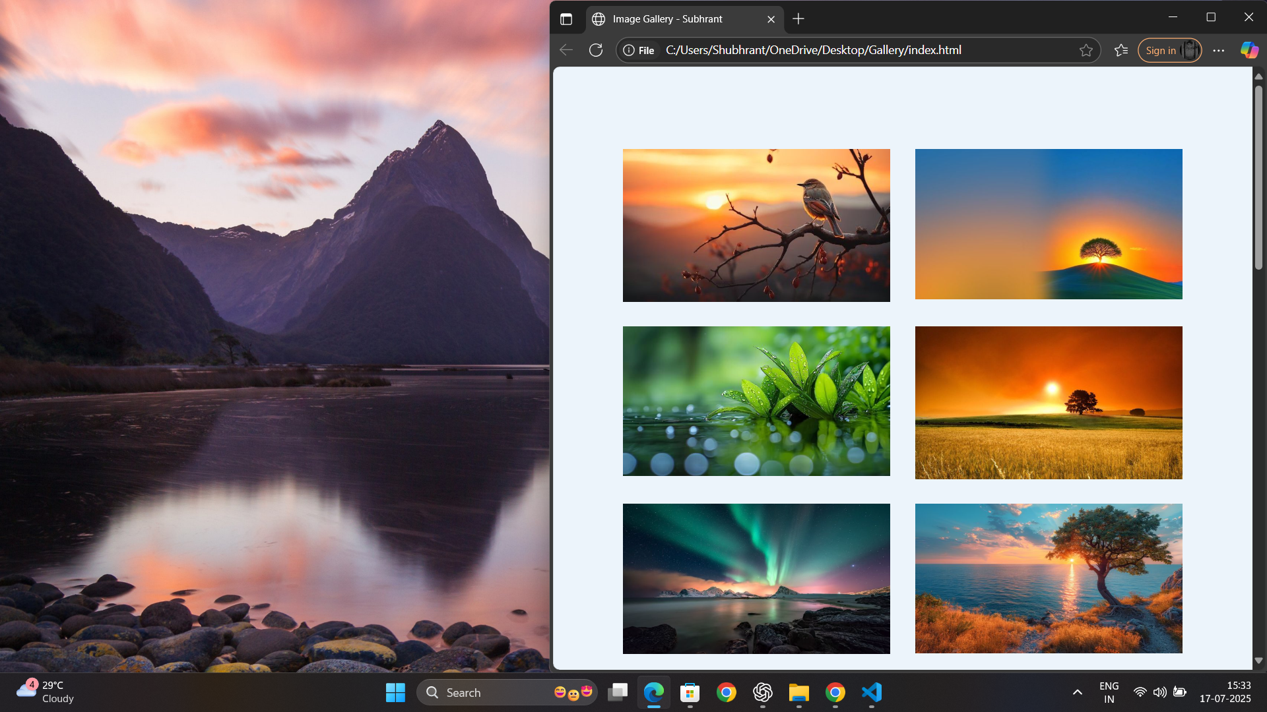
Task: Open the Wi-Fi network icon in the tray
Action: click(1140, 692)
